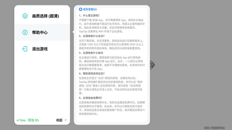The image size is (232, 130).
Task: Click the 7ms · 丢包 0% network status
Action: [28, 120]
